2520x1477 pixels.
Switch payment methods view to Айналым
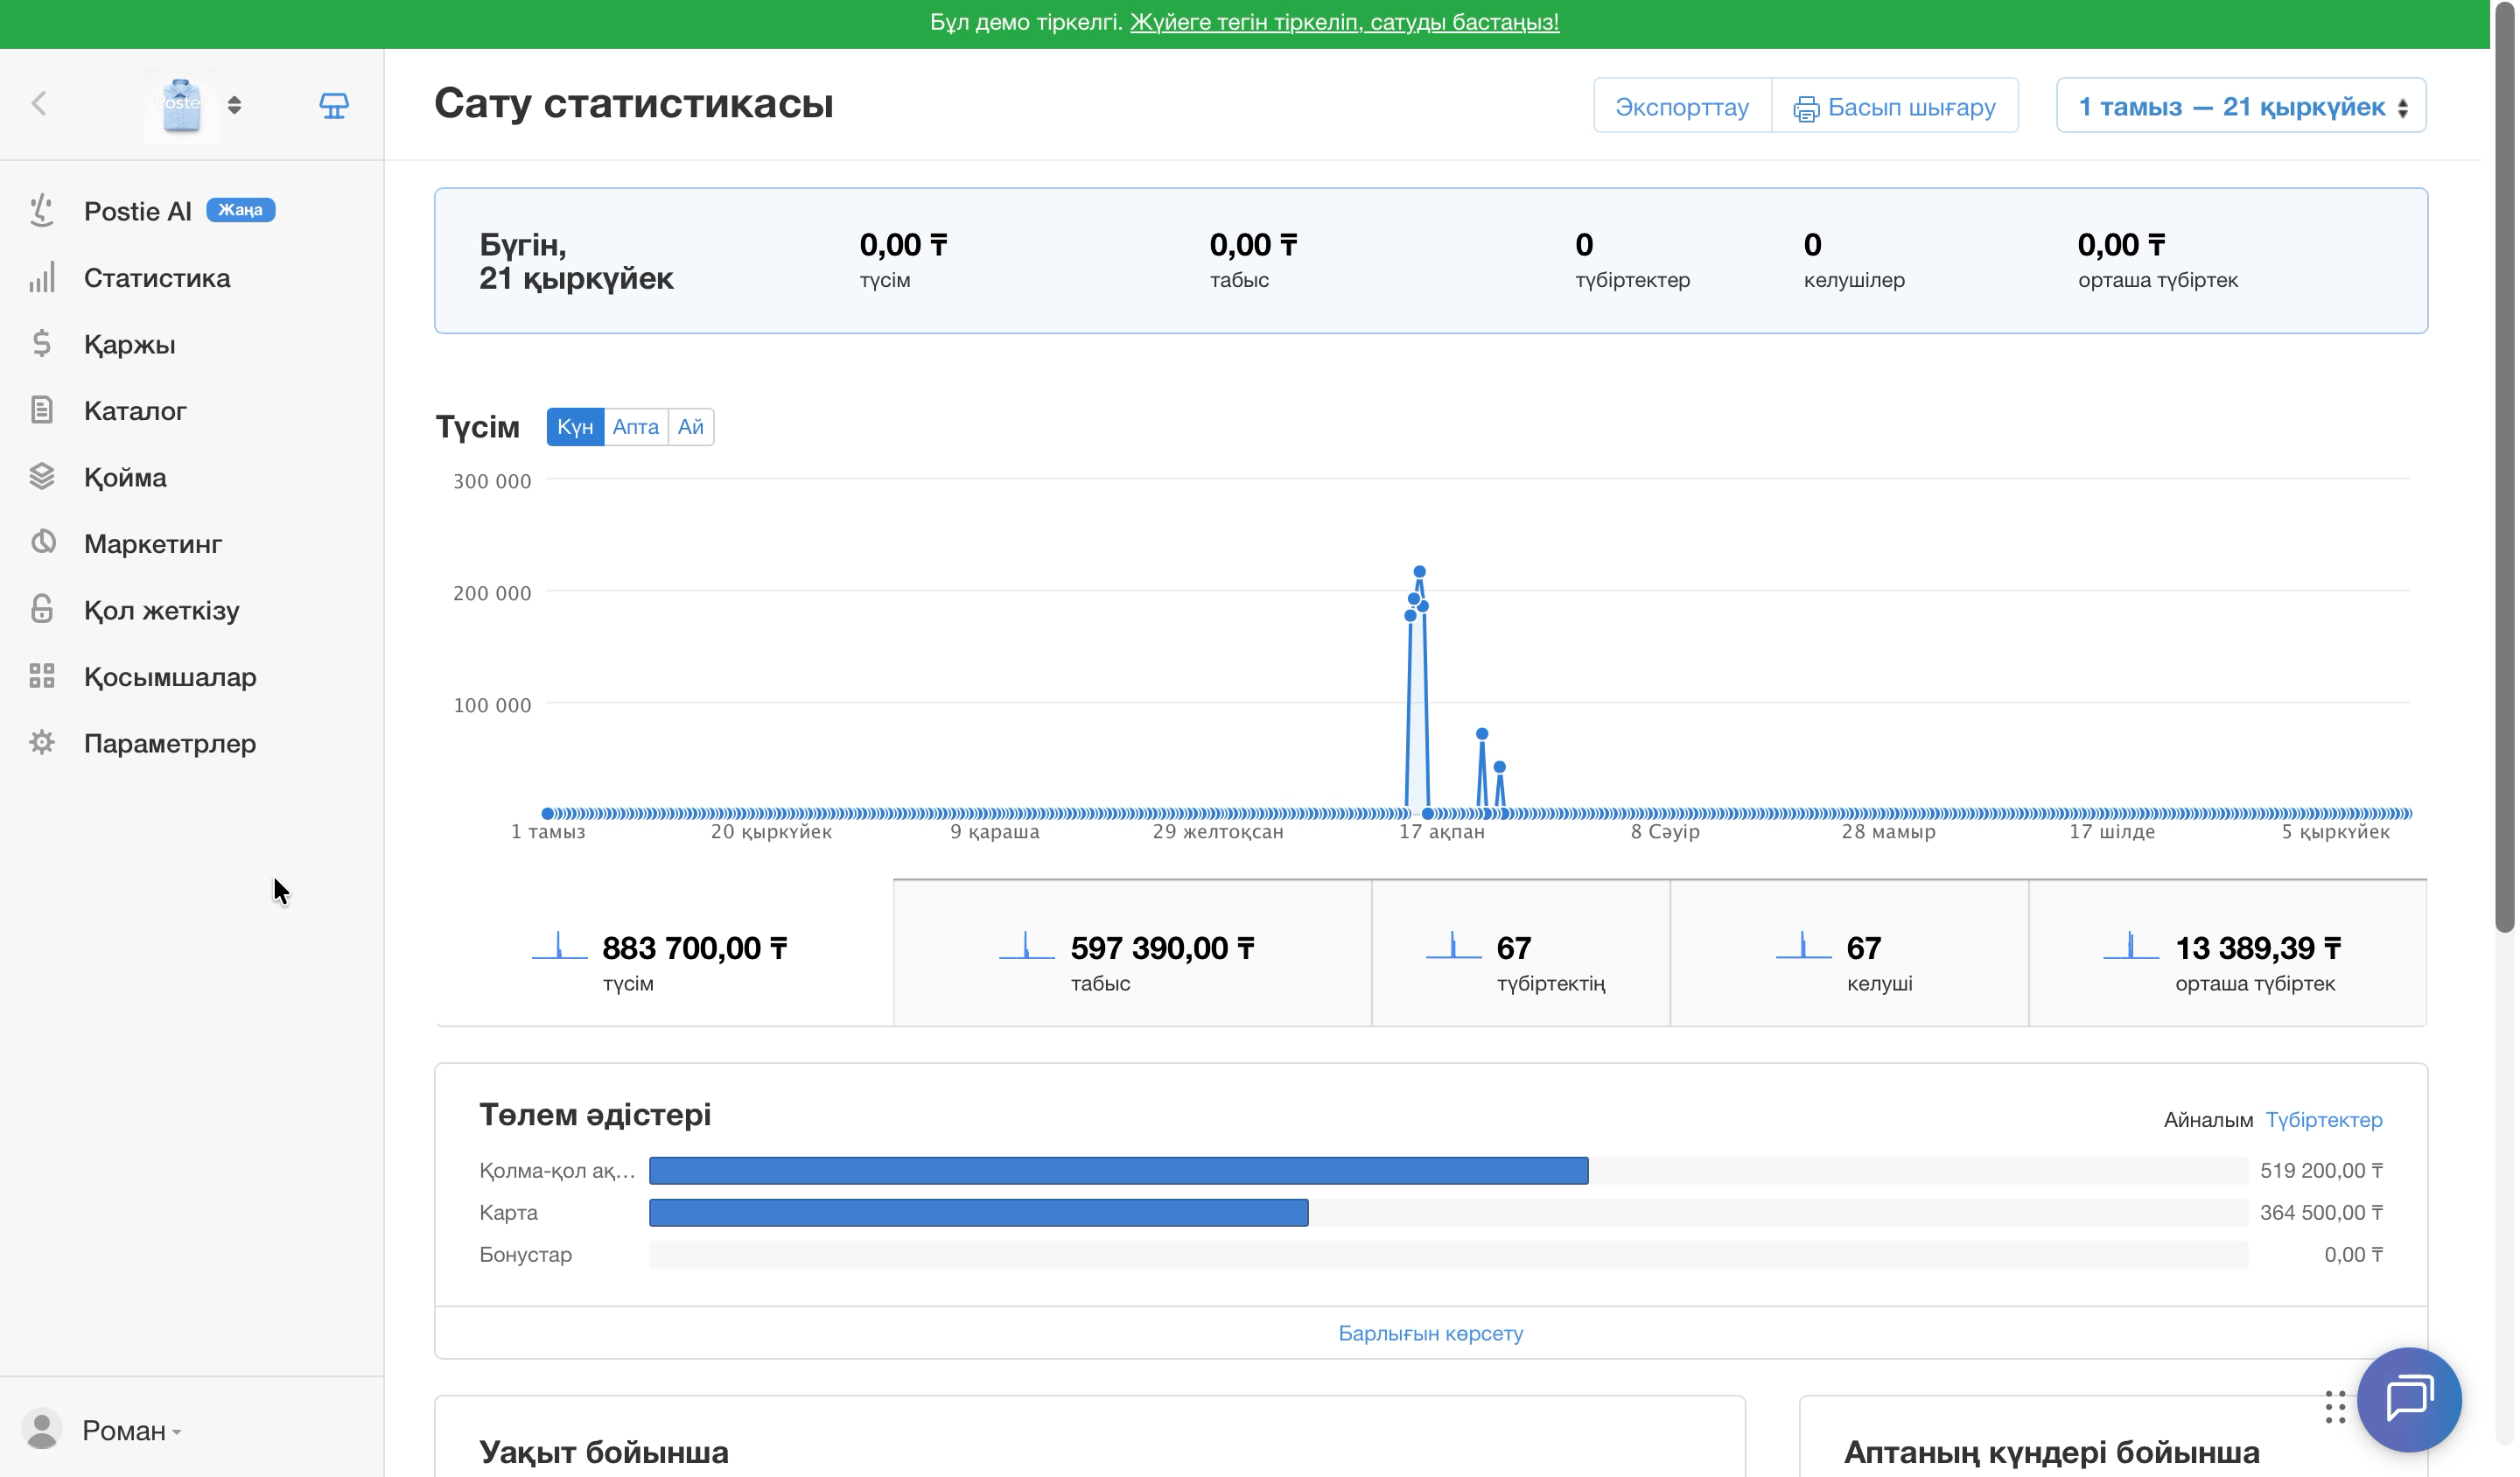2208,1120
